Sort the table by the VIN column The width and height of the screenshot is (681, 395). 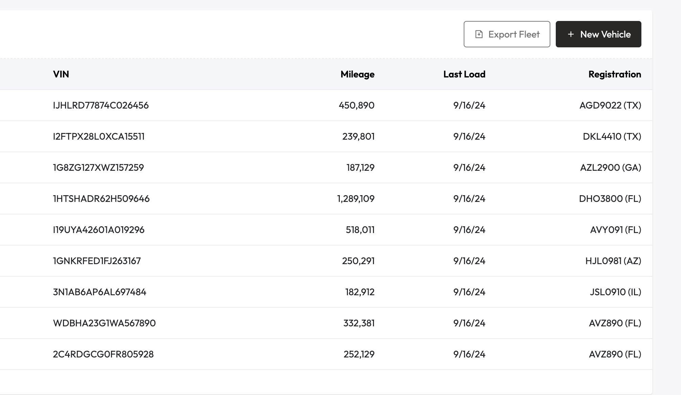coord(61,74)
